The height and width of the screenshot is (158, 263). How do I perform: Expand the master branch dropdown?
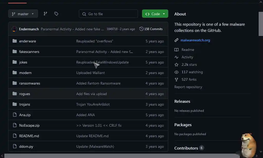[23, 14]
